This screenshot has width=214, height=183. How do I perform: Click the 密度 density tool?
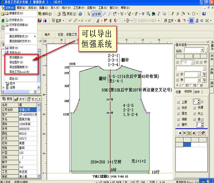click(57, 21)
